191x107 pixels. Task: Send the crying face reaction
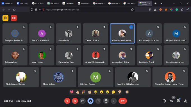(x=107, y=92)
